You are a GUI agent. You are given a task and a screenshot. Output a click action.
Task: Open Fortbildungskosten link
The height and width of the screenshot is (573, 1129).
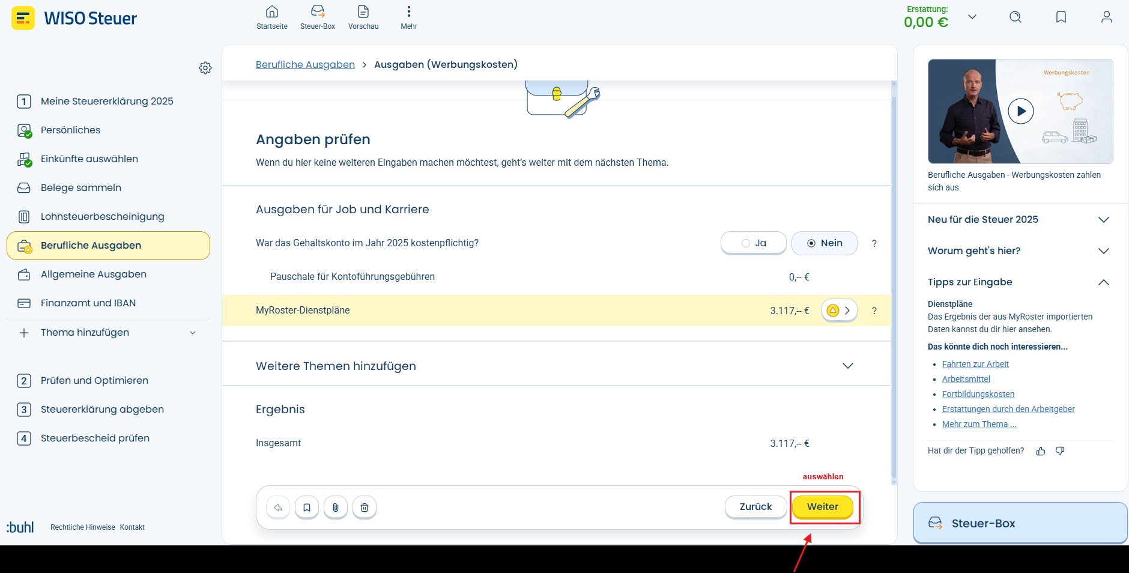tap(978, 394)
